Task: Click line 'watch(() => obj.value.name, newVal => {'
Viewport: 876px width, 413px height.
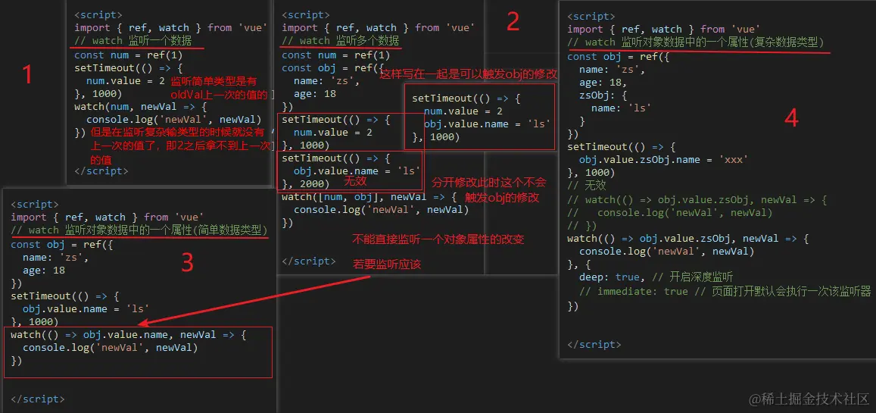Action: coord(128,335)
